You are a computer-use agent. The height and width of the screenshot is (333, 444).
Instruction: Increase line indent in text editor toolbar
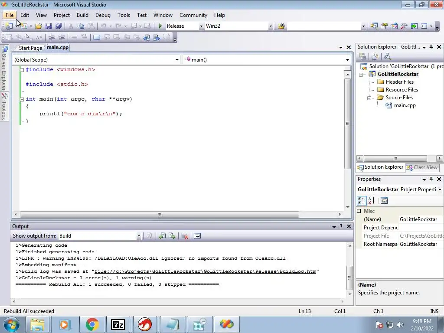point(62,37)
